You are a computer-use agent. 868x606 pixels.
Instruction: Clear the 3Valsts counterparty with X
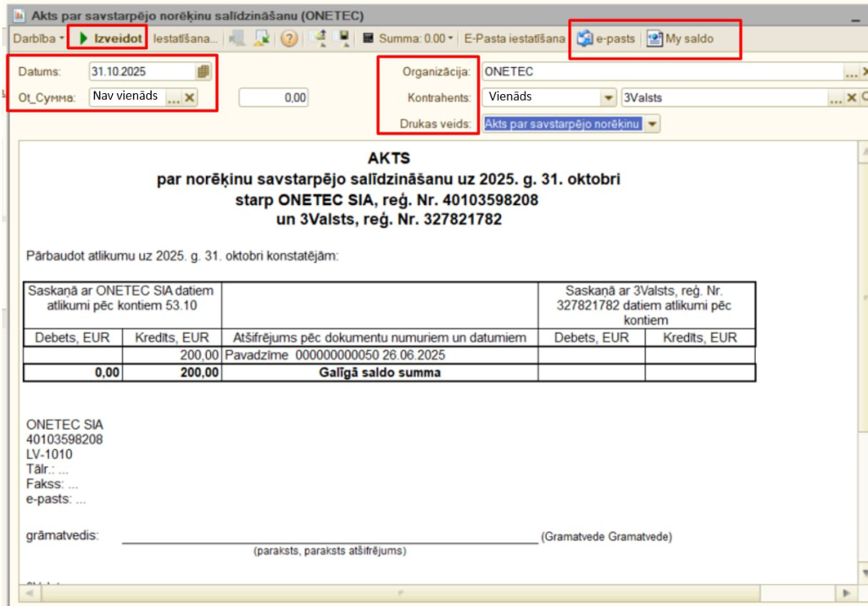[852, 97]
